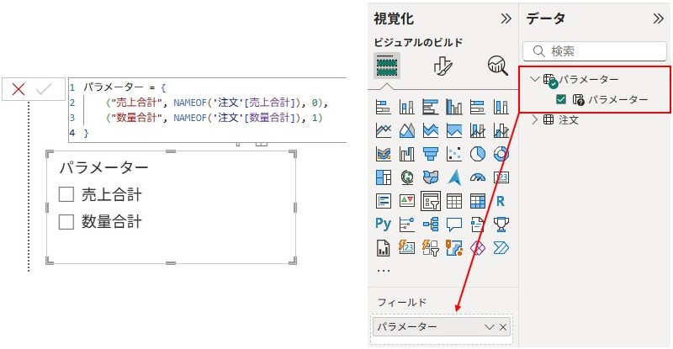
Task: Expand the 注文 table
Action: point(534,119)
